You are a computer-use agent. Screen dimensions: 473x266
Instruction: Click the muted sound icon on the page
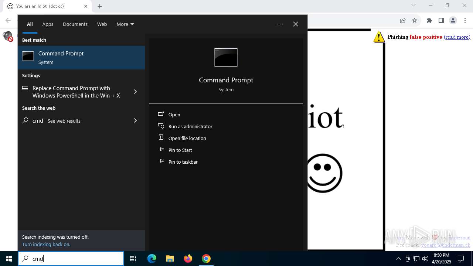point(8,36)
